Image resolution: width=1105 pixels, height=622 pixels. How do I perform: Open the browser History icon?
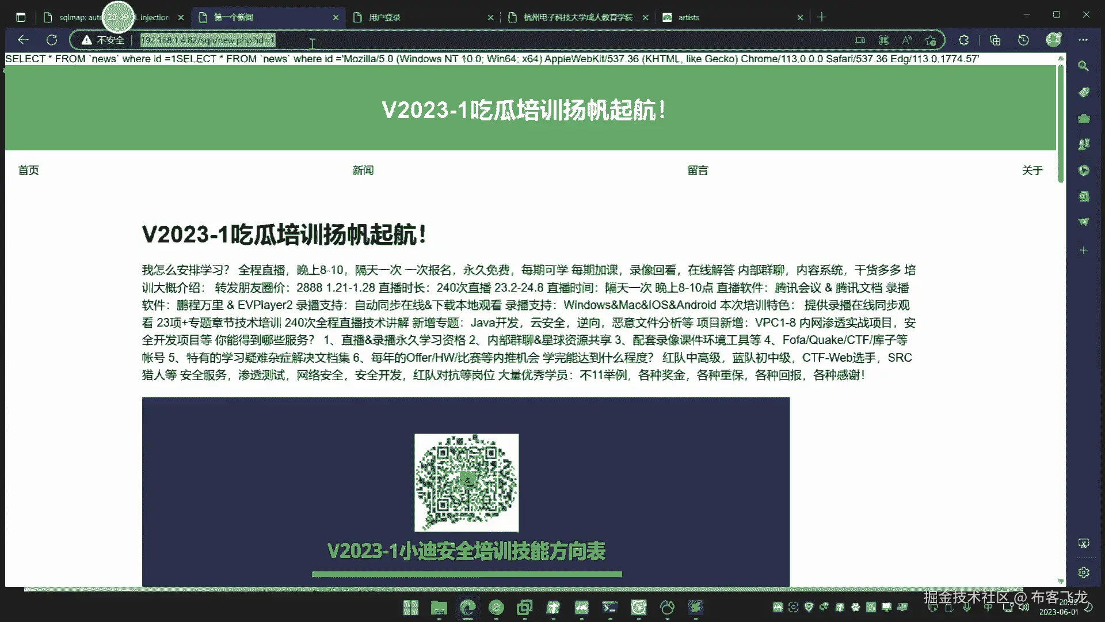[x=1023, y=40]
